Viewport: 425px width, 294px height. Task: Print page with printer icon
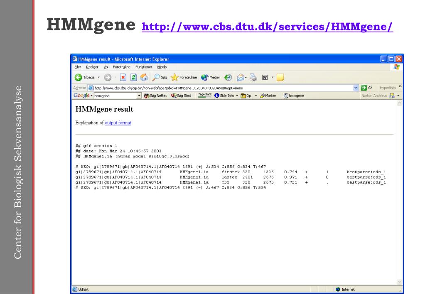click(x=253, y=78)
